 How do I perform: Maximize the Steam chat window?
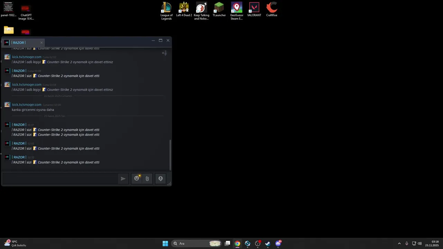161,40
